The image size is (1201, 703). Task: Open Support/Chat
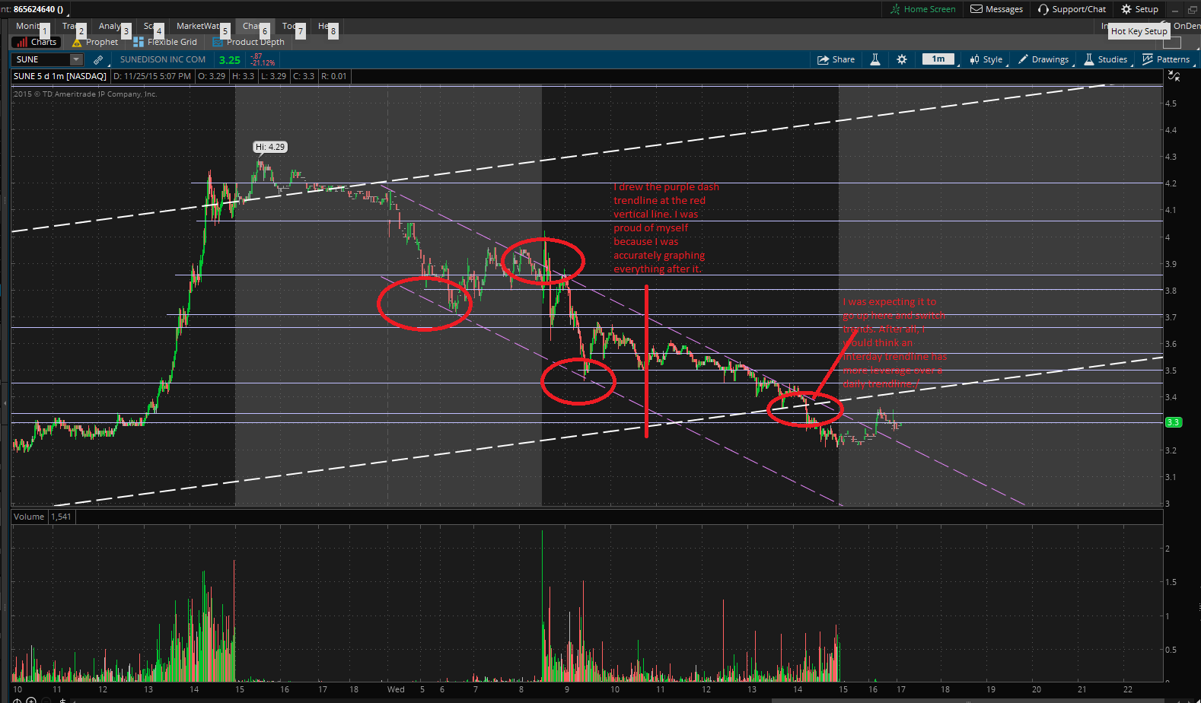coord(1072,9)
